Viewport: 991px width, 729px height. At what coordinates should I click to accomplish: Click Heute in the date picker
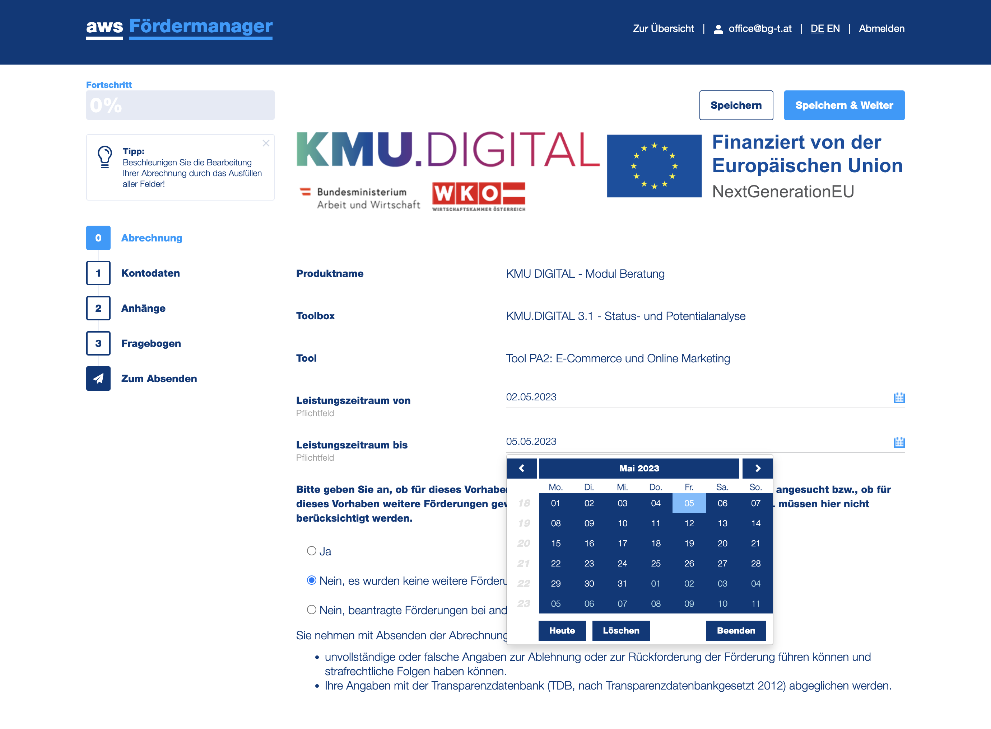(x=562, y=630)
